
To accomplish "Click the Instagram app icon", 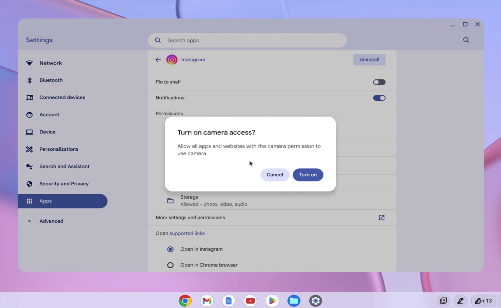I will pos(172,60).
